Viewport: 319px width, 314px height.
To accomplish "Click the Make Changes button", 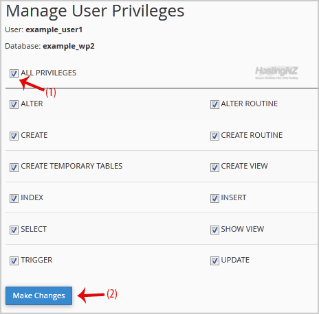I will pyautogui.click(x=38, y=295).
